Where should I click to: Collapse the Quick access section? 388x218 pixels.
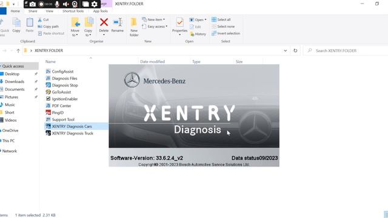[x=1, y=66]
